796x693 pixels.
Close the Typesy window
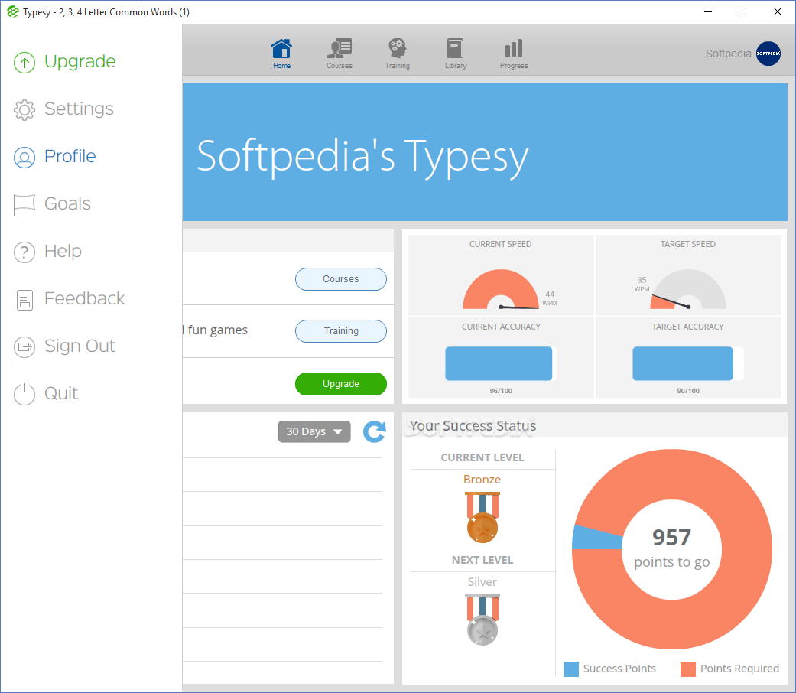coord(777,11)
